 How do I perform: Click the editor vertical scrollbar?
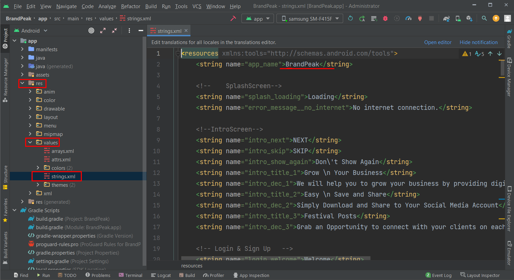502,68
